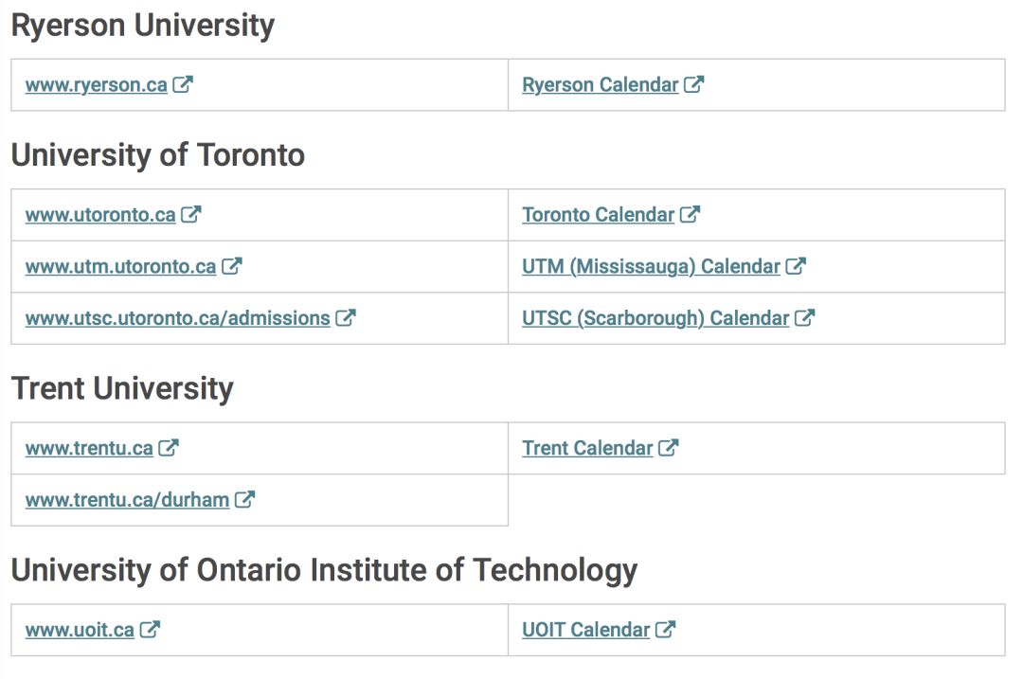Open the UOIT Calendar link
1023x679 pixels.
click(586, 630)
